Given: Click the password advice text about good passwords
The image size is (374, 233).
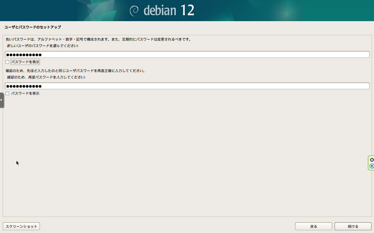Looking at the screenshot, I should [97, 39].
